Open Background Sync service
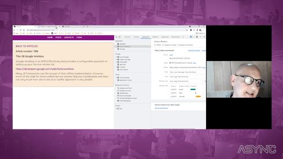 (x=125, y=91)
